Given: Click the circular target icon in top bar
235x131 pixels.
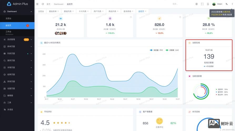Looking at the screenshot, I should pyautogui.click(x=197, y=4).
